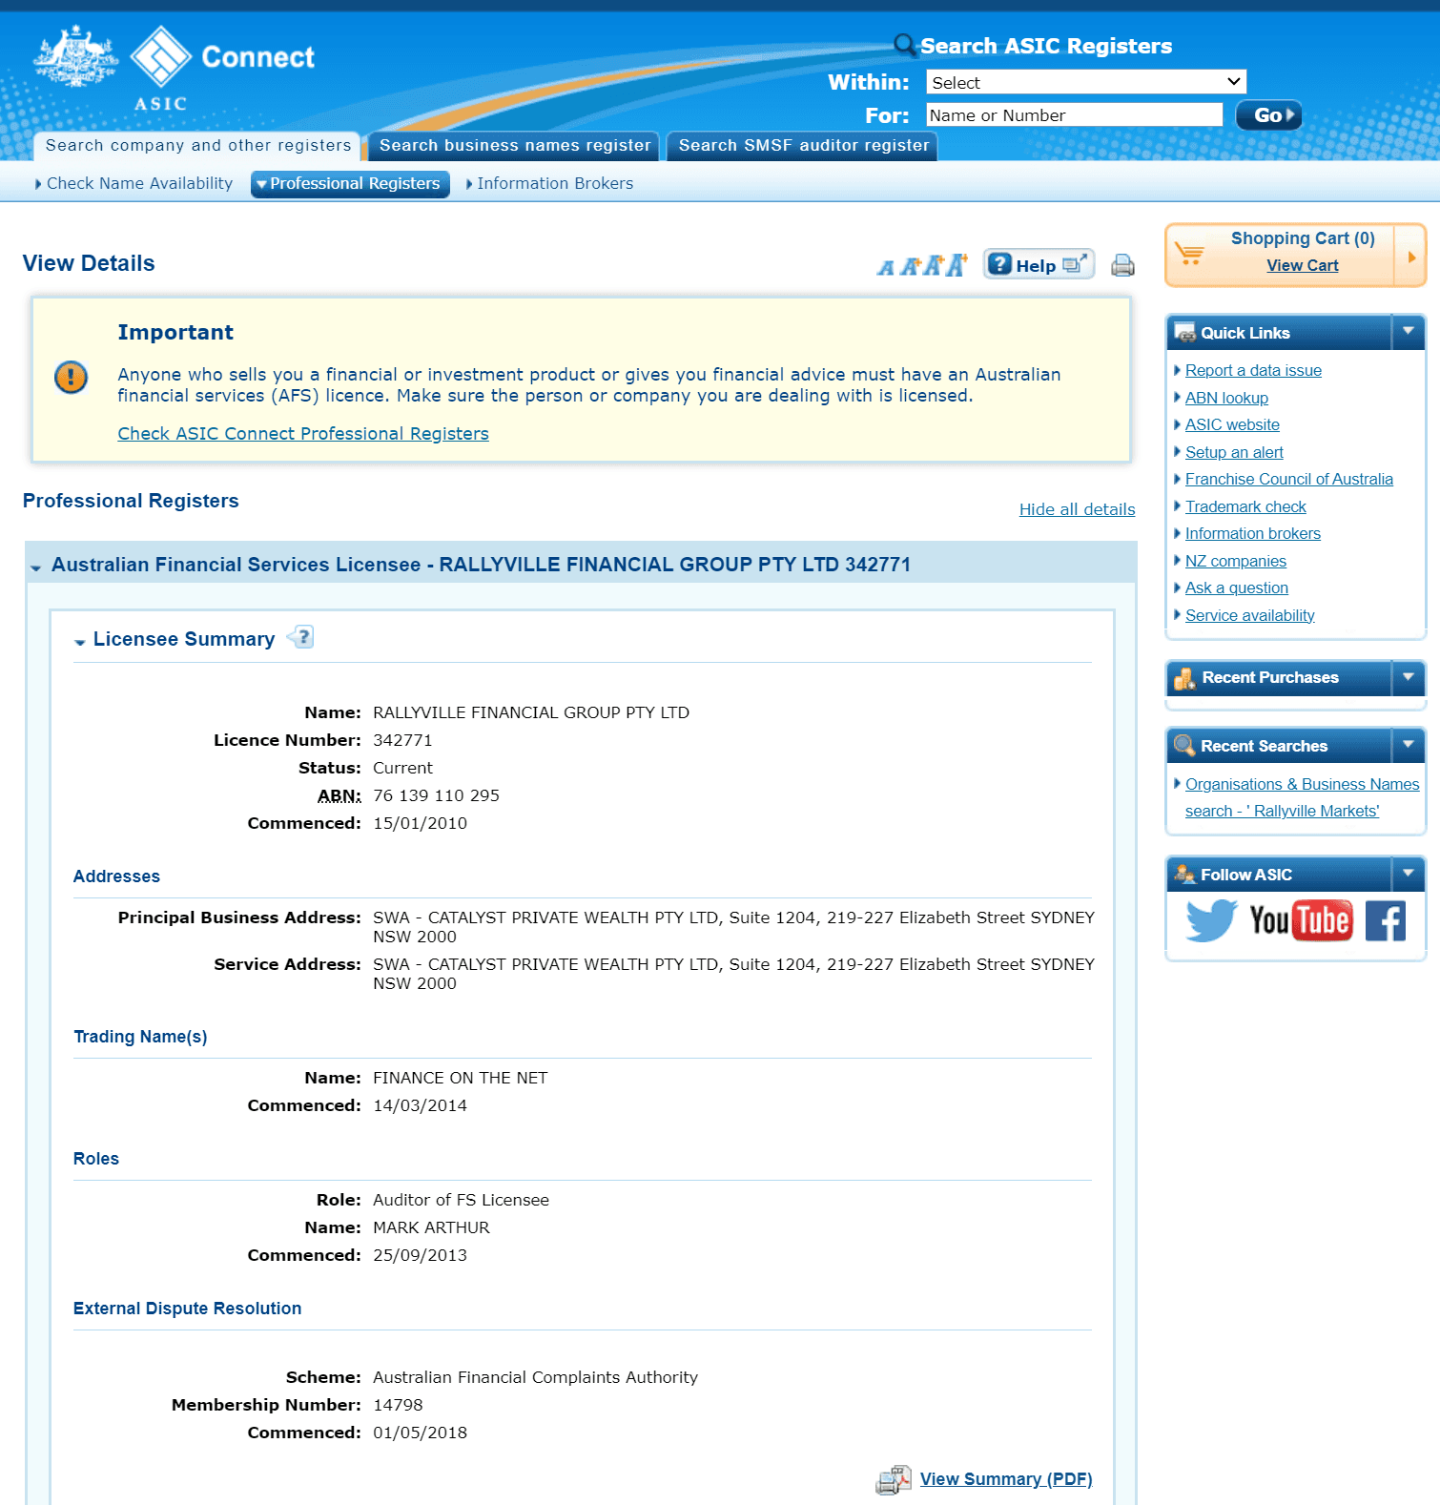Click the Name or Number search field
Screen dimensions: 1440x1505
point(1075,115)
